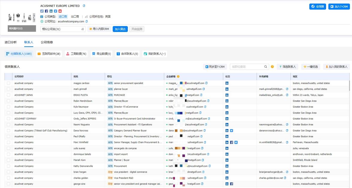Viewport: 352px width, 188px height.
Task: Click the 一键优选 button
Action: pos(311,67)
